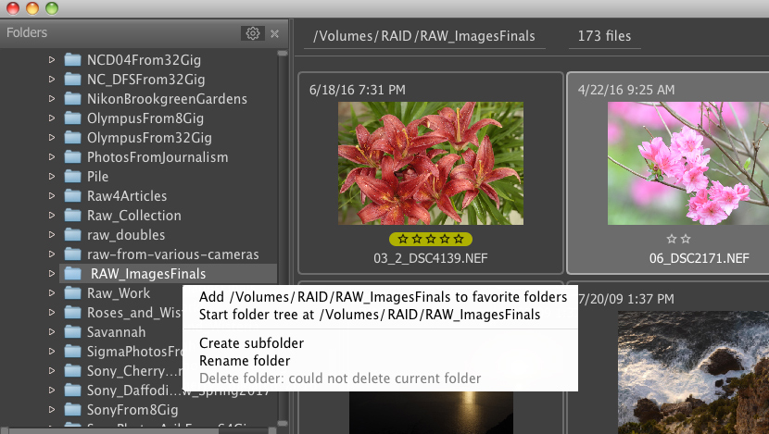This screenshot has height=434, width=769.
Task: Close the Folders panel with X
Action: click(x=274, y=33)
